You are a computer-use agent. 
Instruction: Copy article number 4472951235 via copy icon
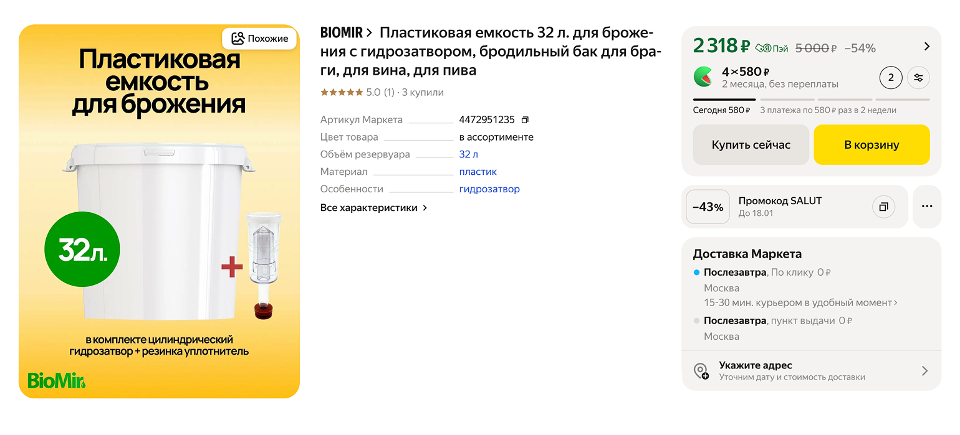pyautogui.click(x=524, y=119)
